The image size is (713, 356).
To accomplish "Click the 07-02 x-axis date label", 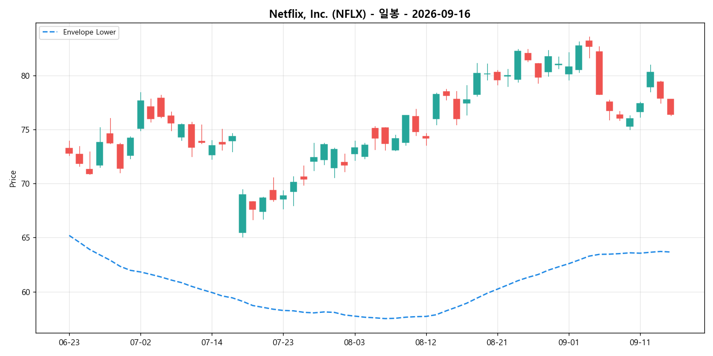I will (x=140, y=342).
